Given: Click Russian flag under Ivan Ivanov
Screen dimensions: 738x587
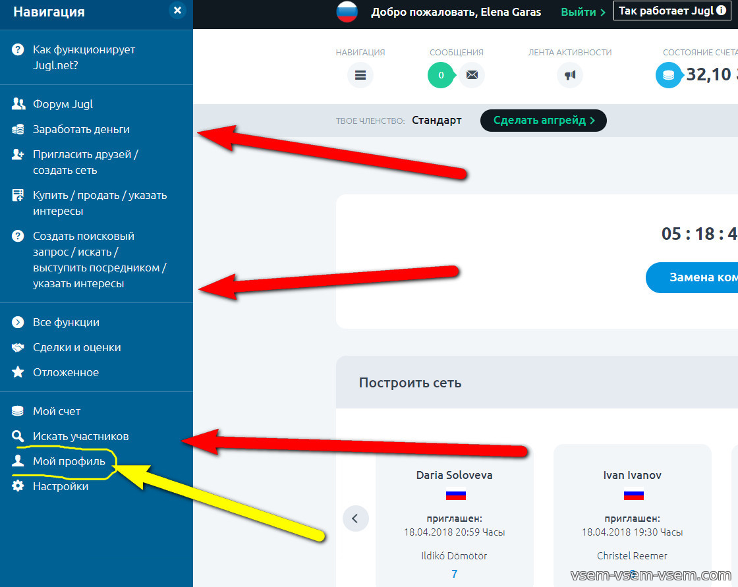Looking at the screenshot, I should (x=633, y=495).
